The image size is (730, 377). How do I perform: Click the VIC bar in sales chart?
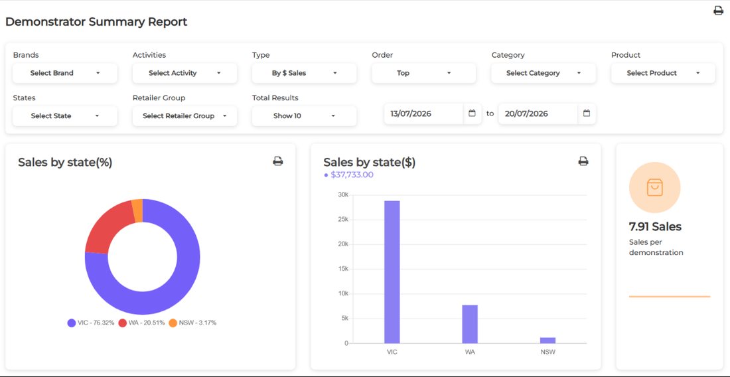pos(392,272)
